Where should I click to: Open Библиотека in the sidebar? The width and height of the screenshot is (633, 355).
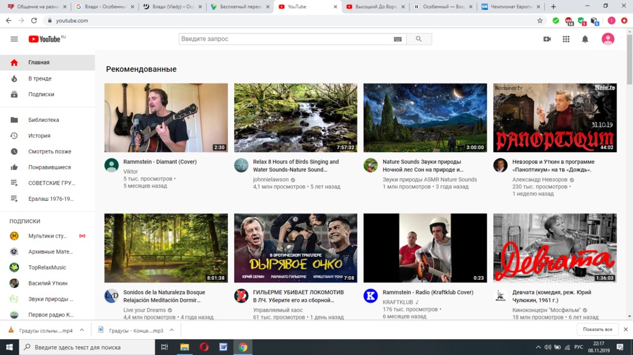[x=47, y=120]
